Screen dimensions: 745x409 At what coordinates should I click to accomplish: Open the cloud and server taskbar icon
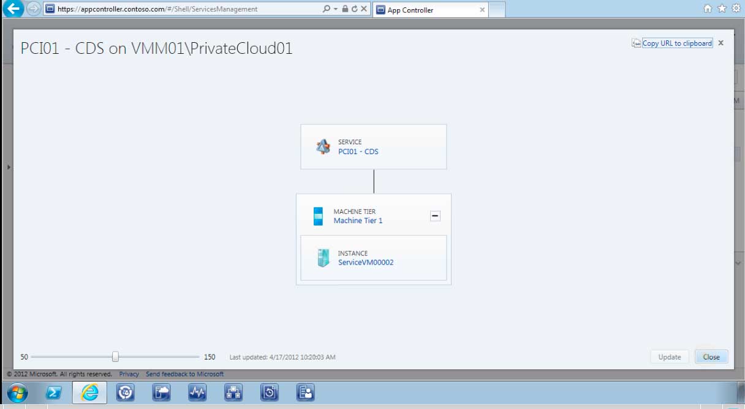click(161, 392)
